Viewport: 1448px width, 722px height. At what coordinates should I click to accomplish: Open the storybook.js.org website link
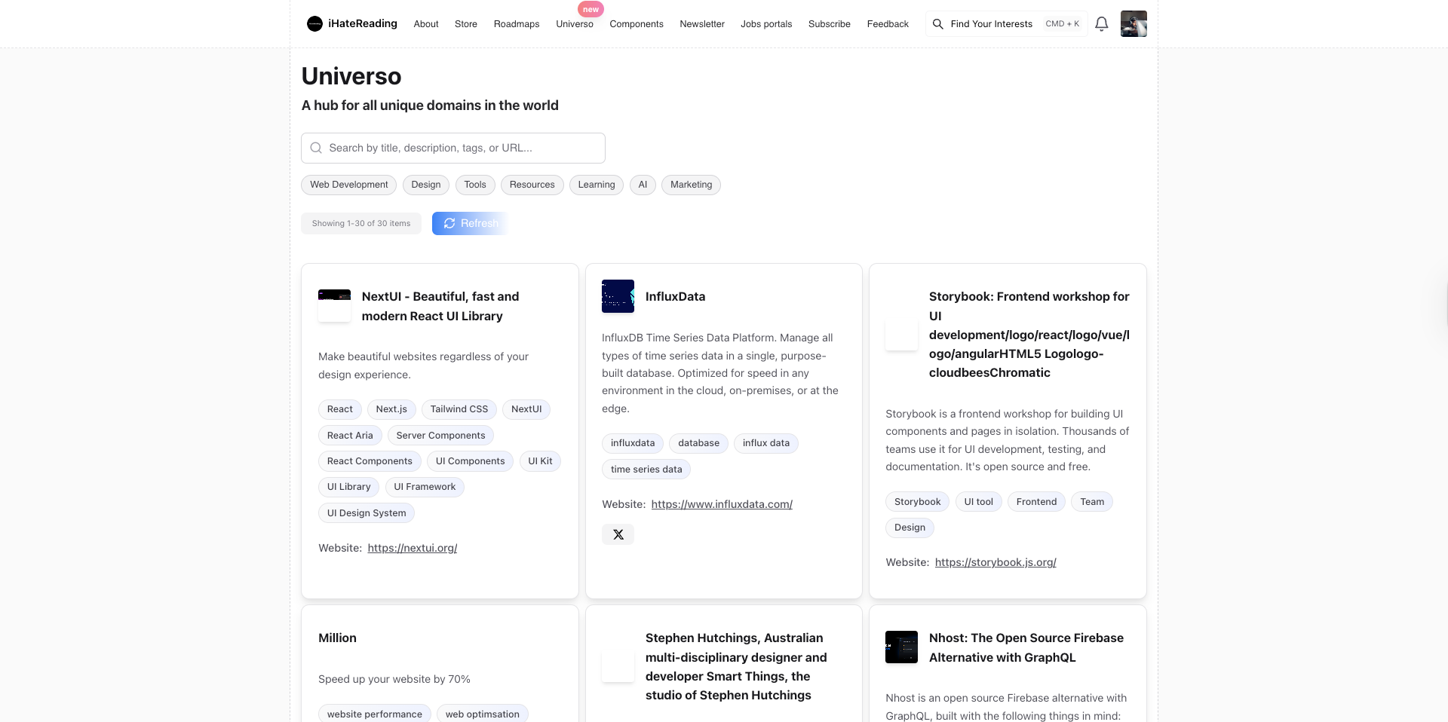pyautogui.click(x=995, y=562)
